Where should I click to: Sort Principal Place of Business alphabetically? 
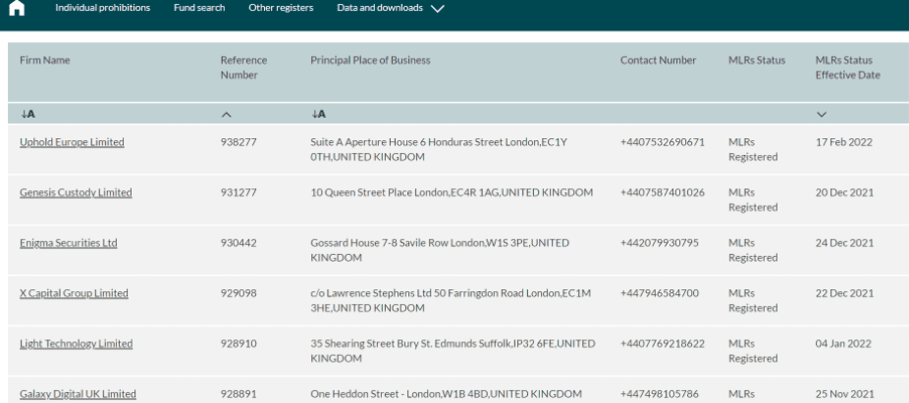(318, 114)
